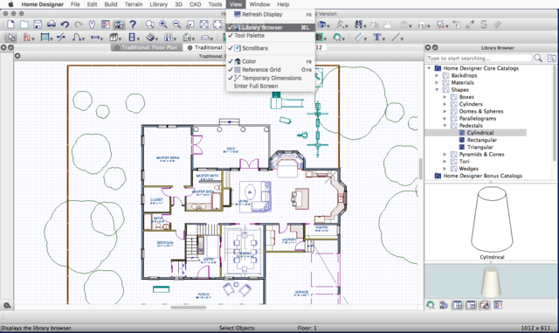Toggle Reference Grid in the View menu
Screen dimensions: 559x333
tap(270, 70)
